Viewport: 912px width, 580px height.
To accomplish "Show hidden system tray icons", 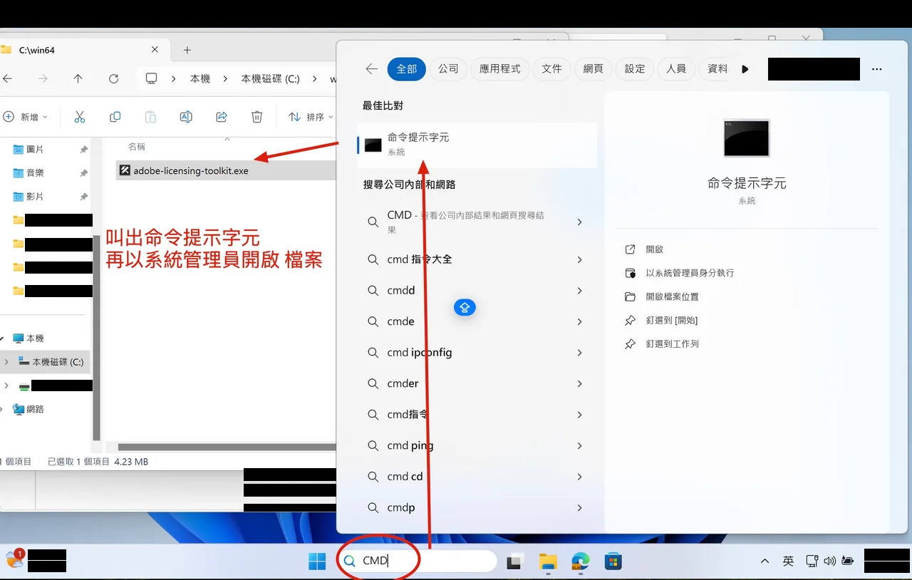I will [765, 561].
